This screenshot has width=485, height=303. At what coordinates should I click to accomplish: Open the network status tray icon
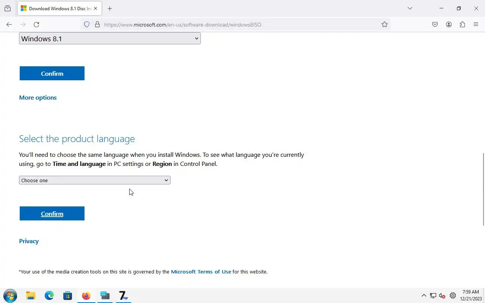pos(433,296)
